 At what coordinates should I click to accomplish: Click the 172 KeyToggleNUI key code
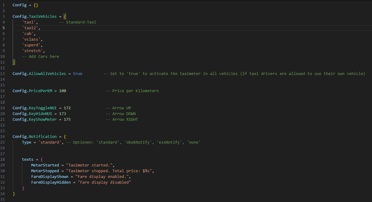(67, 108)
